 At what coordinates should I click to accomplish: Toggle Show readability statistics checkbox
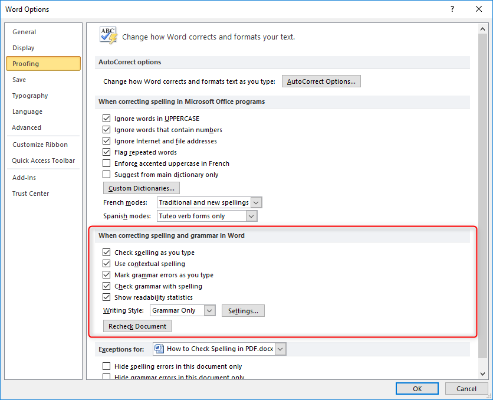pyautogui.click(x=107, y=297)
